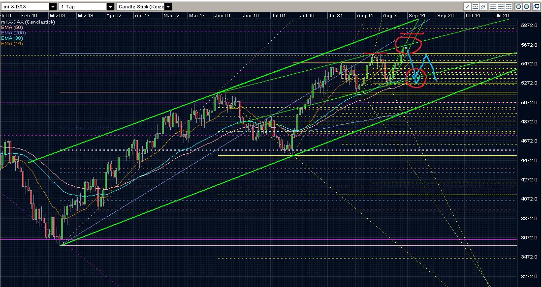Click the Aug 15 date label

[365, 16]
